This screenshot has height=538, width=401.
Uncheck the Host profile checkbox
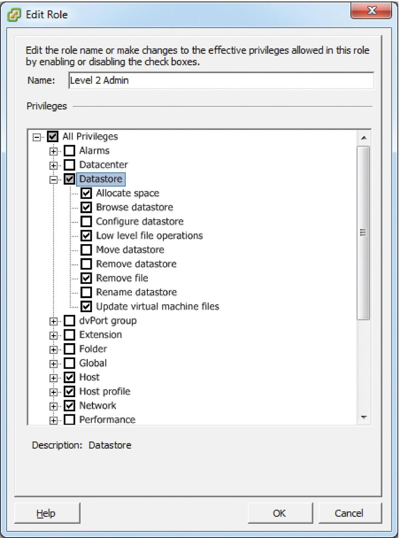click(69, 392)
